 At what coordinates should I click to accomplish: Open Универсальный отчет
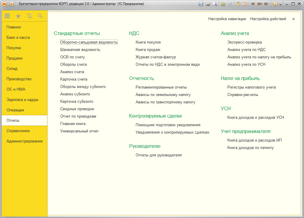[79, 131]
